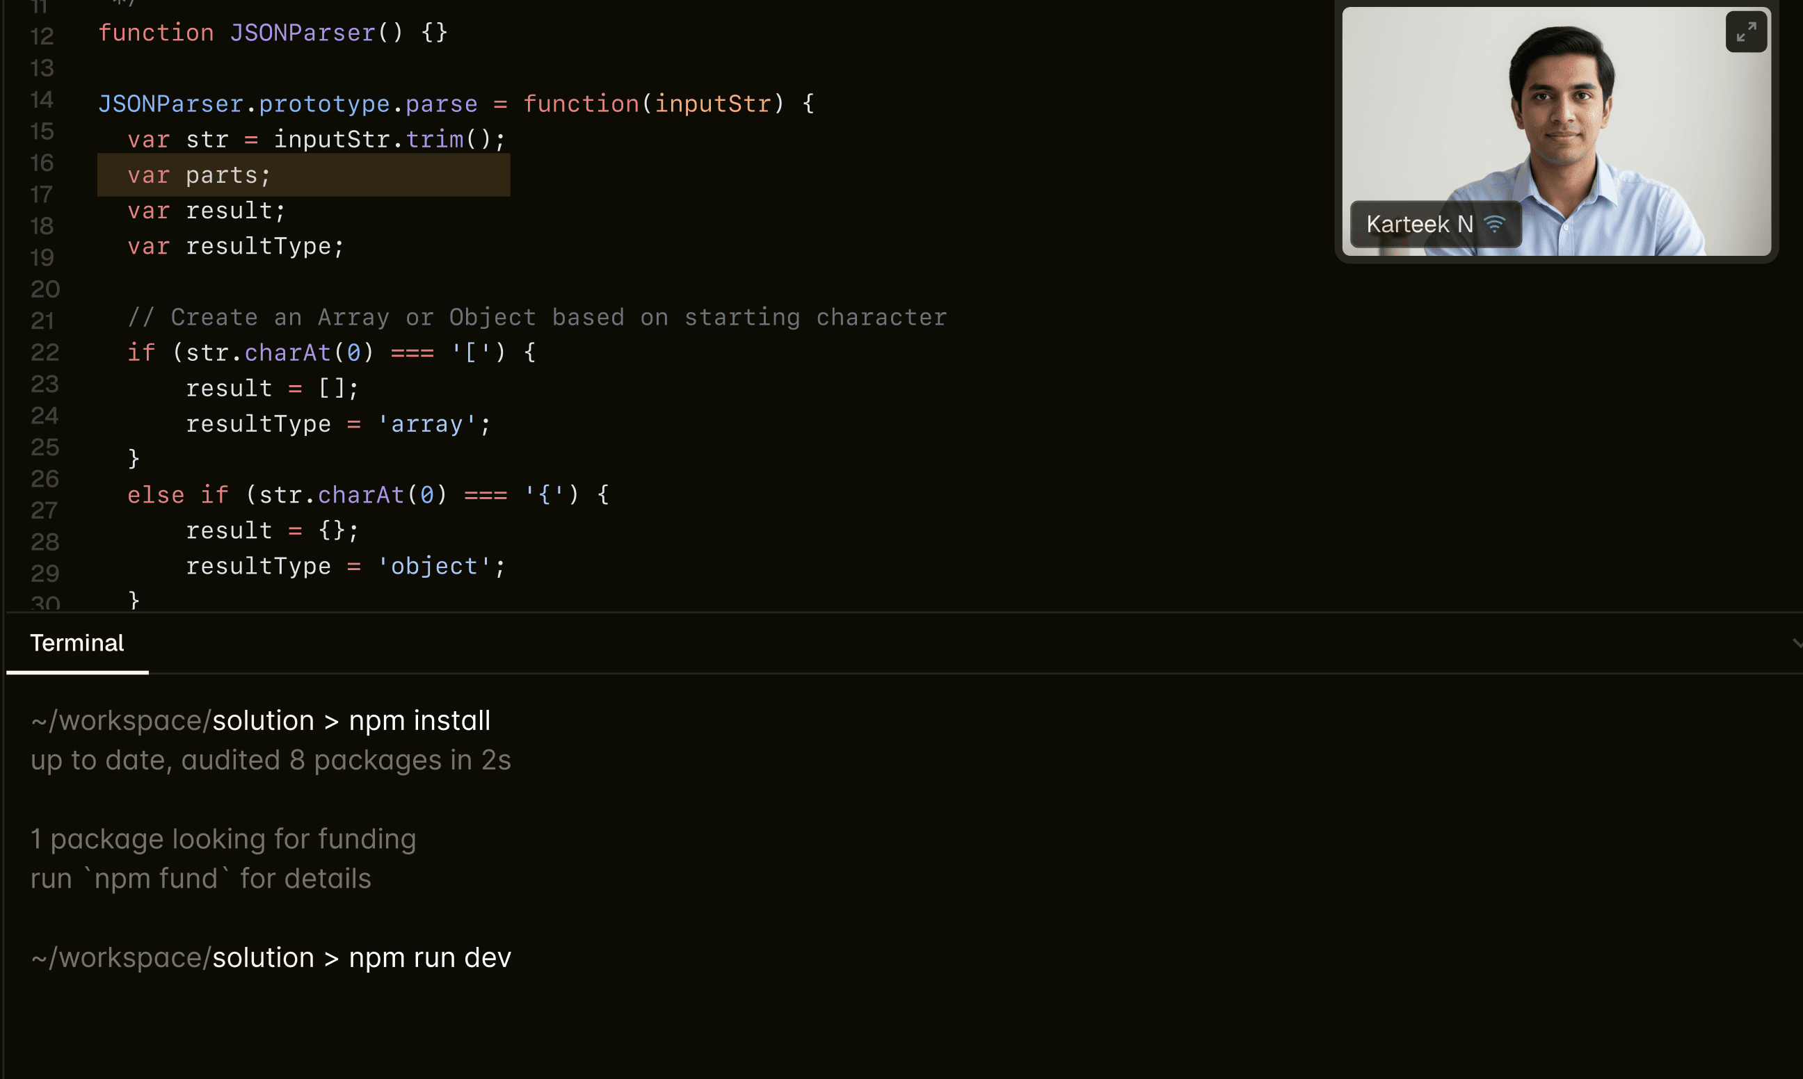Click the wifi signal icon beside Karteek N
Screen dimensions: 1803x1079
point(1494,225)
